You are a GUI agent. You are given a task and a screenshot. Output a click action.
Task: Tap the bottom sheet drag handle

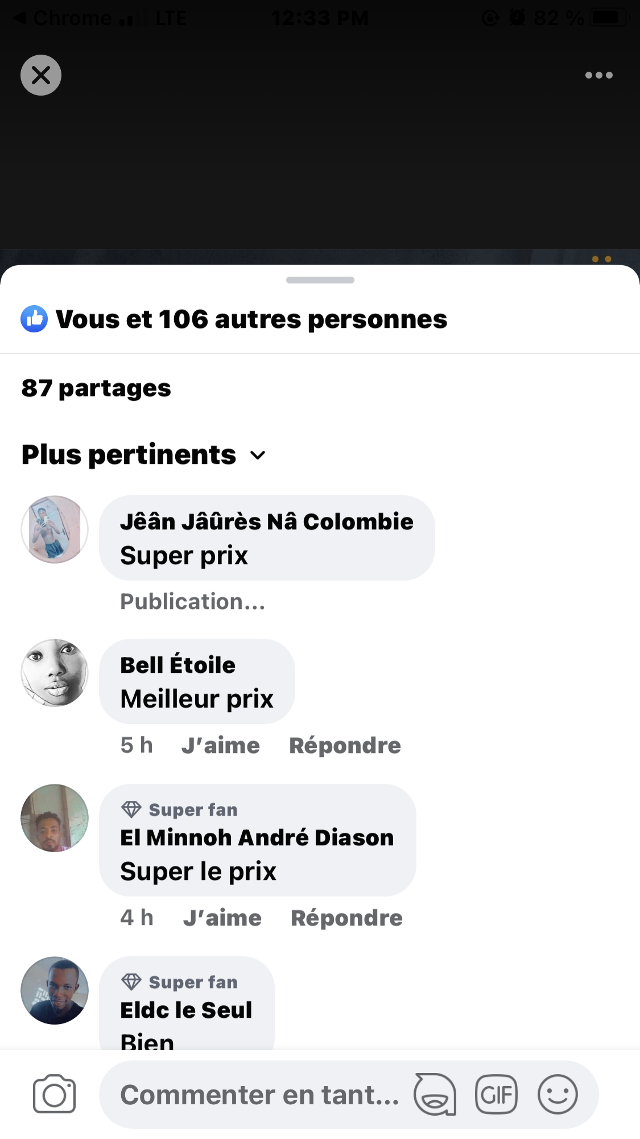point(320,280)
